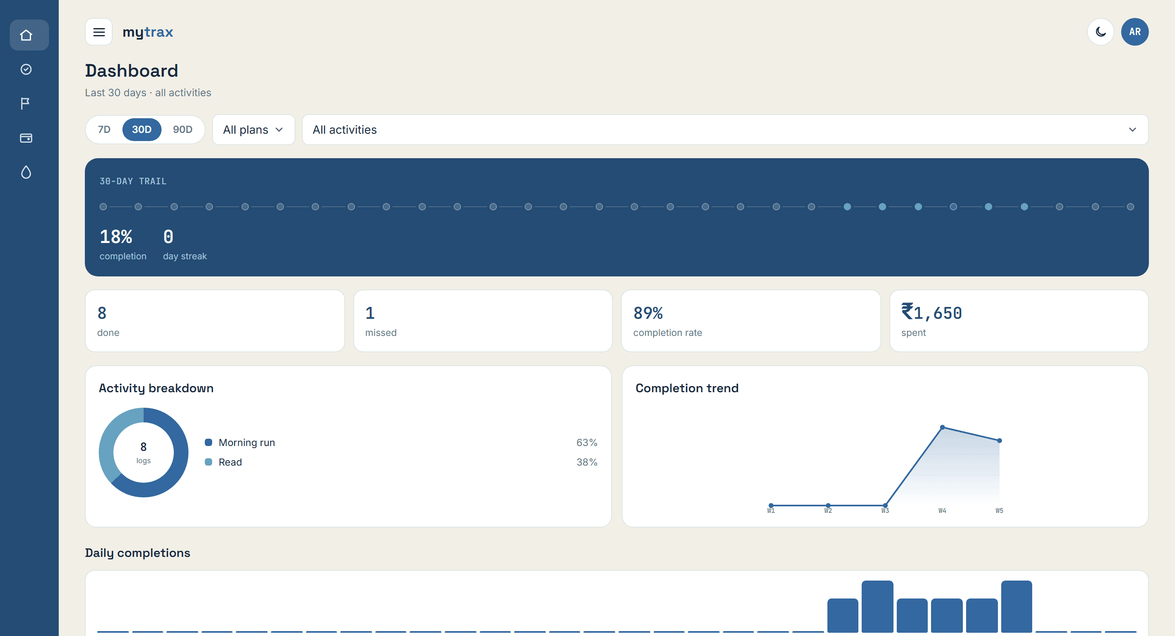
Task: Select the 90D time range
Action: [182, 130]
